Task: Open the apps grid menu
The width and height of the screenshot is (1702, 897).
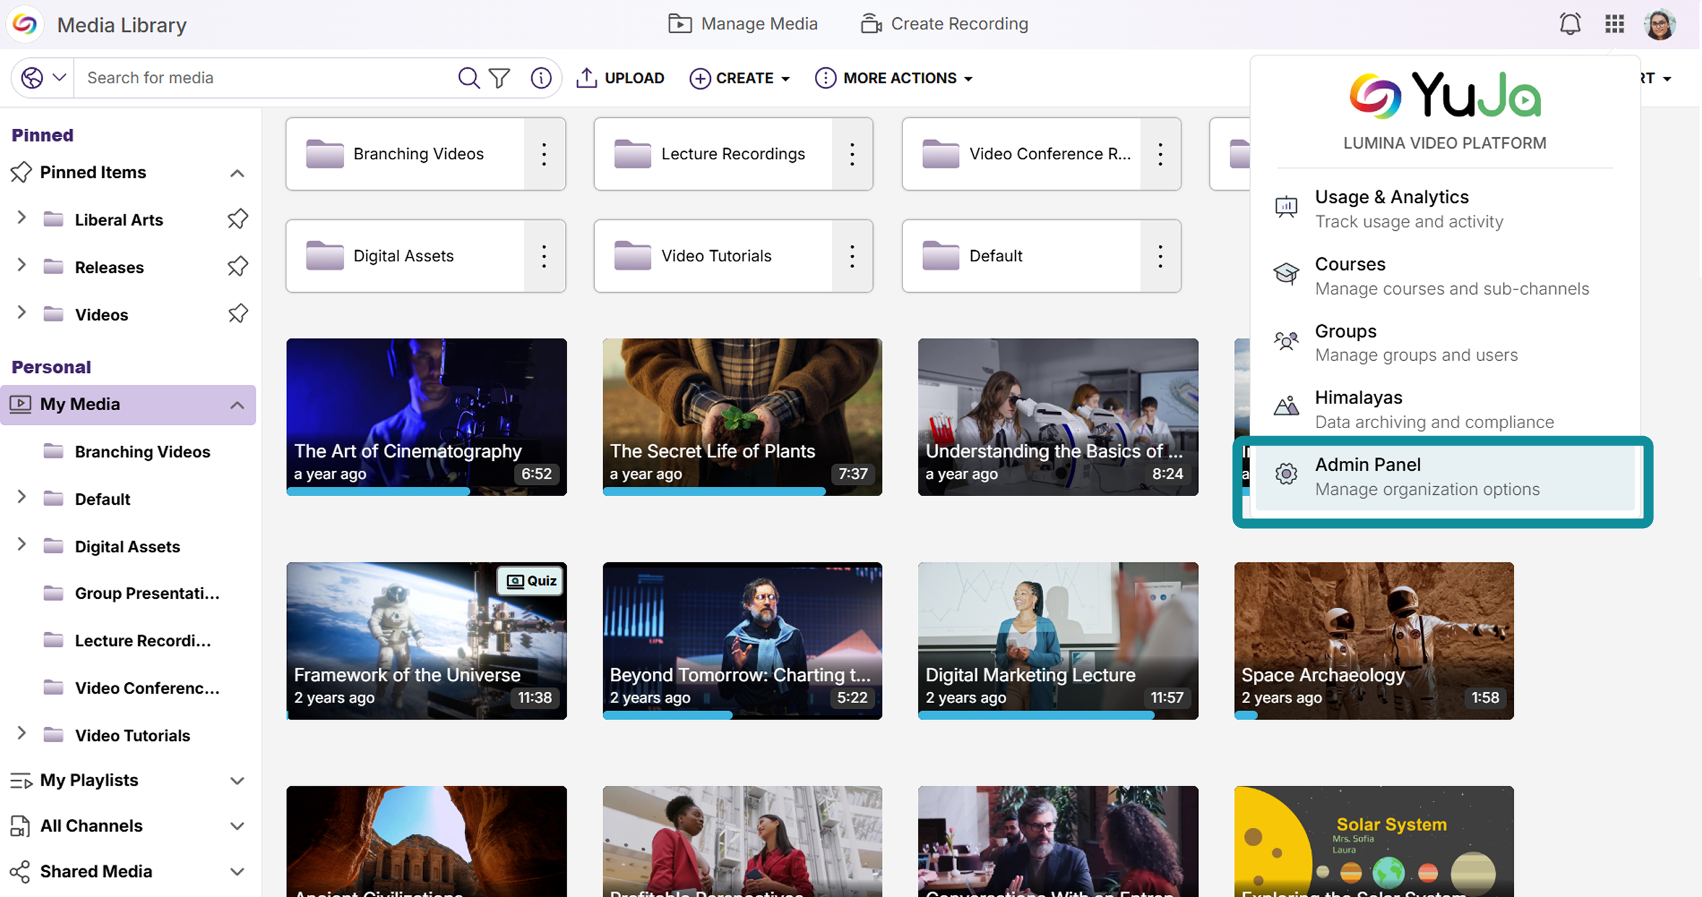Action: [x=1614, y=24]
